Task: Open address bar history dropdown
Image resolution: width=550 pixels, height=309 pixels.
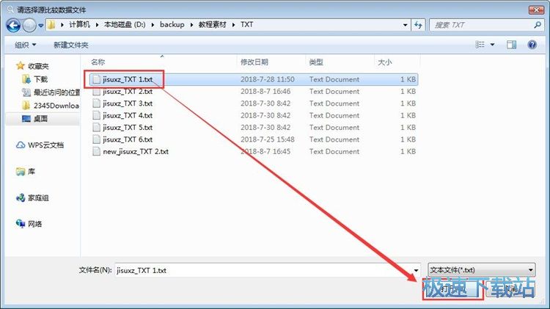Action: tap(405, 25)
